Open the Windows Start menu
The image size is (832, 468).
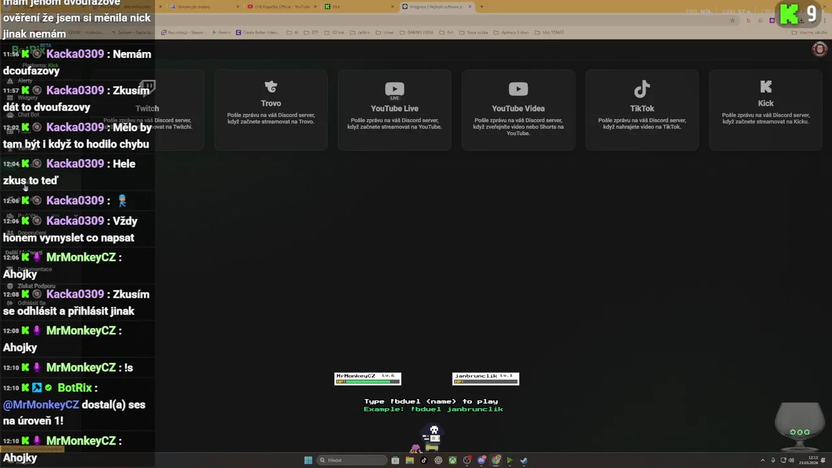point(308,460)
